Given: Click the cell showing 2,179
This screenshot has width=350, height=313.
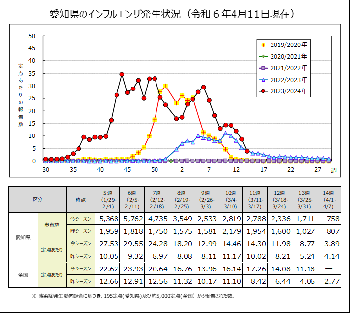Looking at the screenshot, I should point(231,231).
